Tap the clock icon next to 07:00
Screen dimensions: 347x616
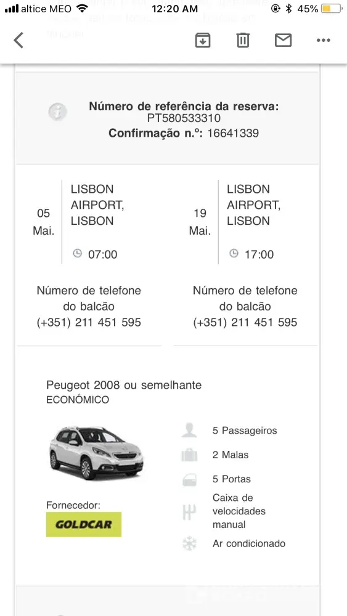78,253
